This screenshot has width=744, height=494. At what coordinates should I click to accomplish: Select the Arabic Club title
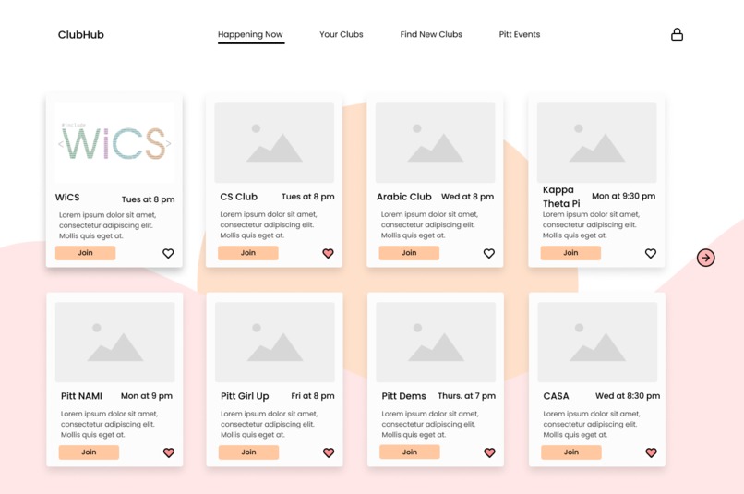coord(403,197)
